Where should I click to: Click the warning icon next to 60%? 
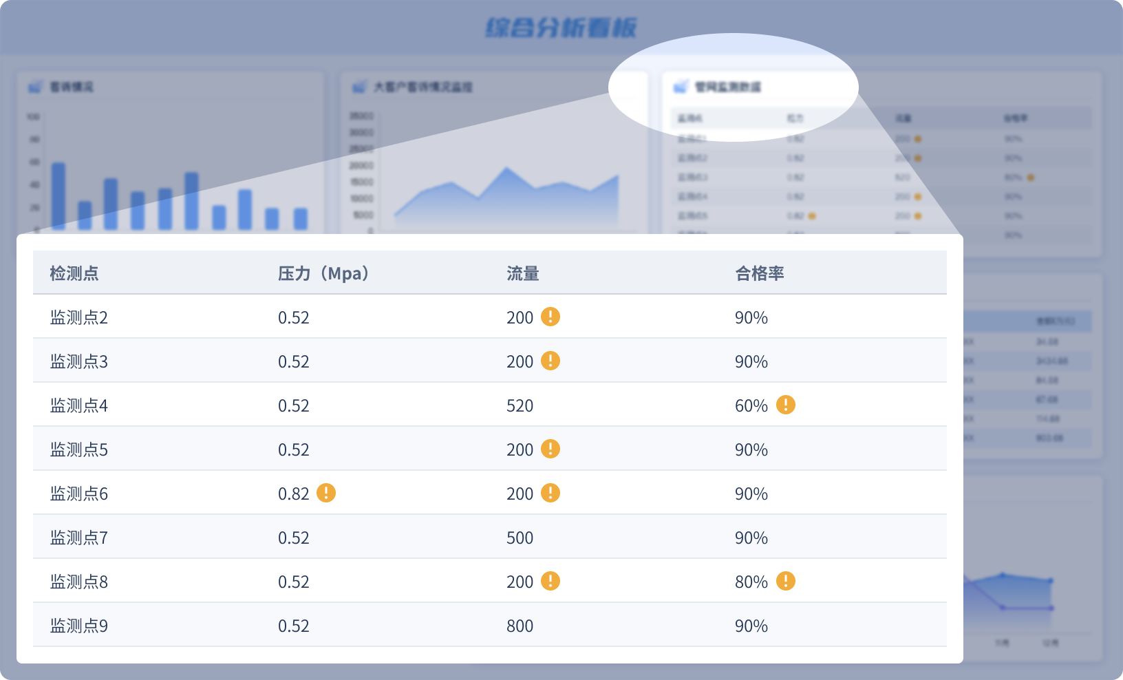pos(785,405)
